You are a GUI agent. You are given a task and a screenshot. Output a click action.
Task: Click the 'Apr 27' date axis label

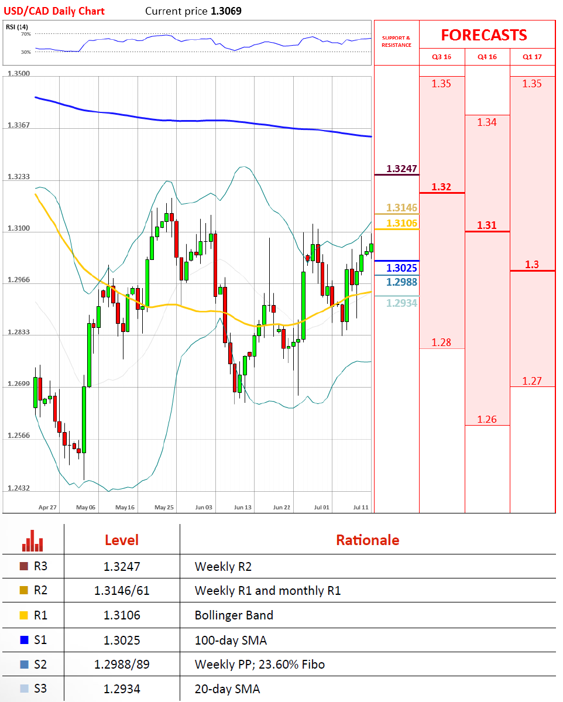(x=47, y=507)
